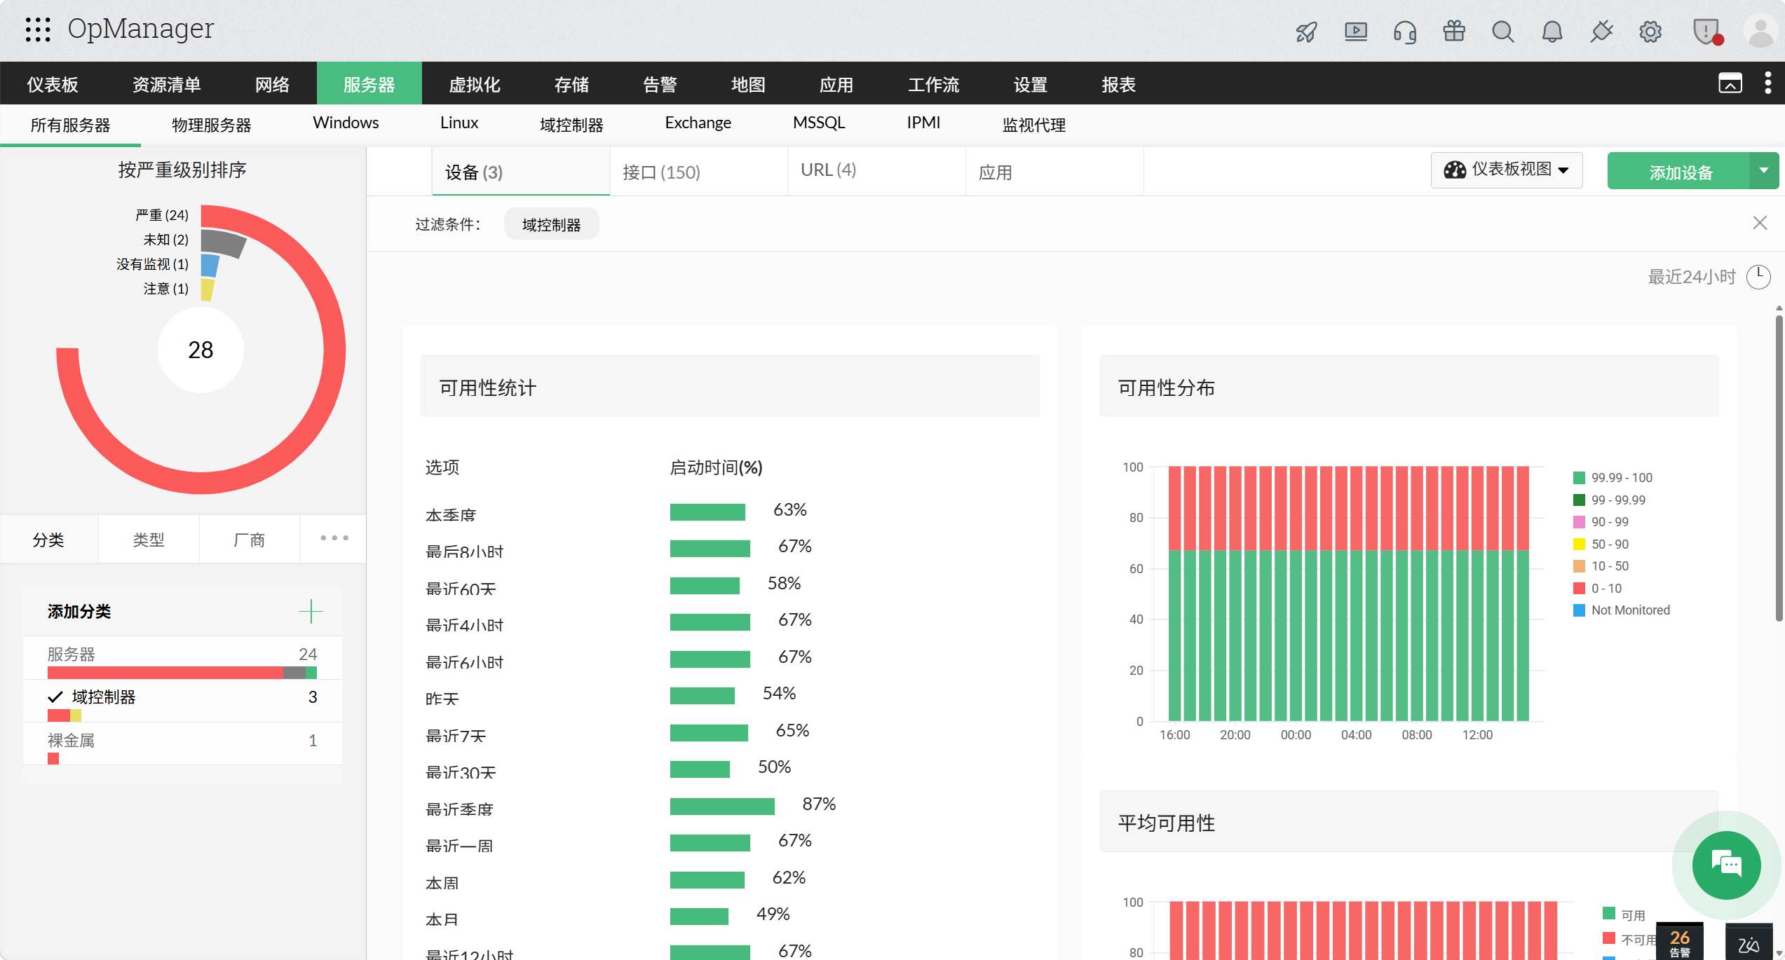The image size is (1785, 960).
Task: Expand the 添加设备 arrow dropdown
Action: pos(1764,170)
